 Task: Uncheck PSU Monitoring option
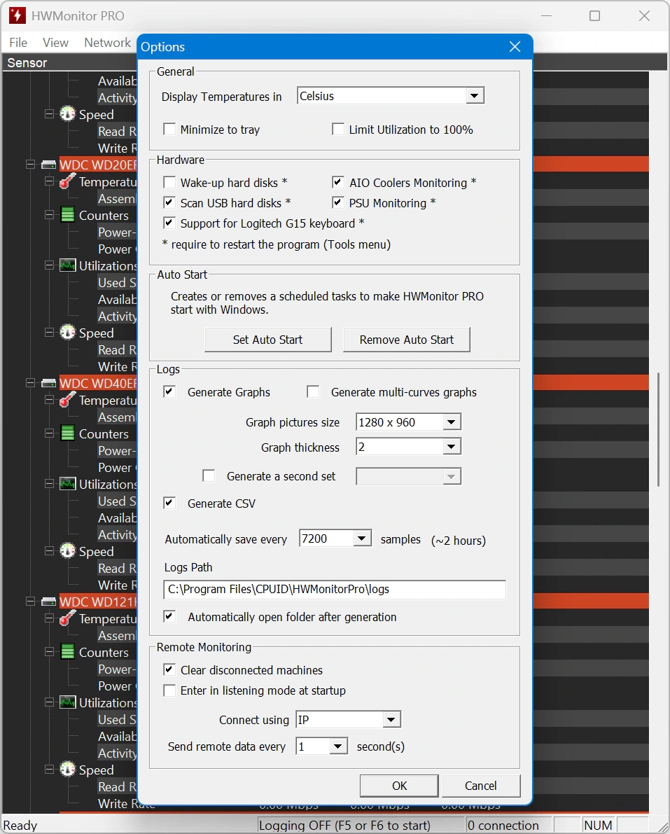pos(338,202)
